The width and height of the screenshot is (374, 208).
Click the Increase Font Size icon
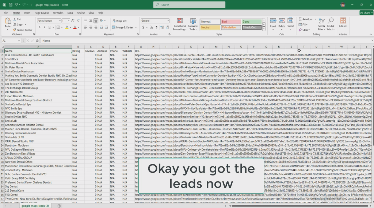tap(73, 21)
